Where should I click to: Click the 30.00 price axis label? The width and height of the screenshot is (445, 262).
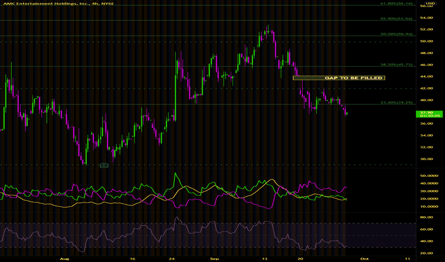pyautogui.click(x=426, y=159)
